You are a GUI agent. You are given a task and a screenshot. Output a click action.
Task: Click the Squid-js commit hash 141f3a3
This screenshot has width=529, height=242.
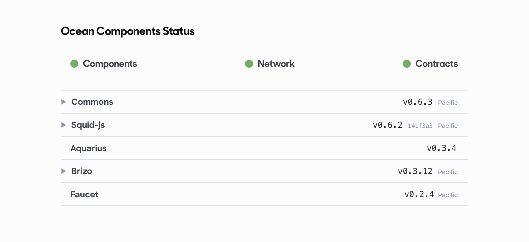[x=420, y=126]
